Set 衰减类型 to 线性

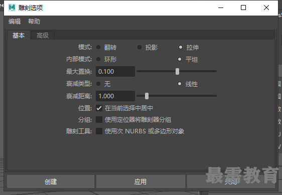[x=180, y=84]
